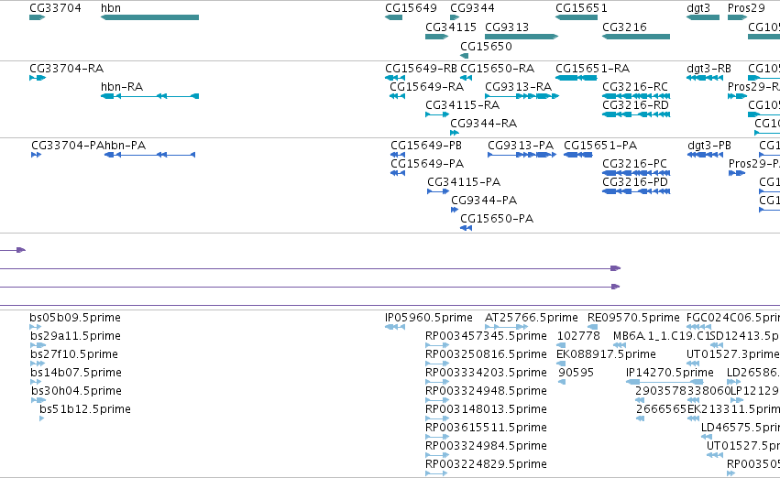This screenshot has width=780, height=478.
Task: Select the hbn gene bar
Action: [x=149, y=17]
